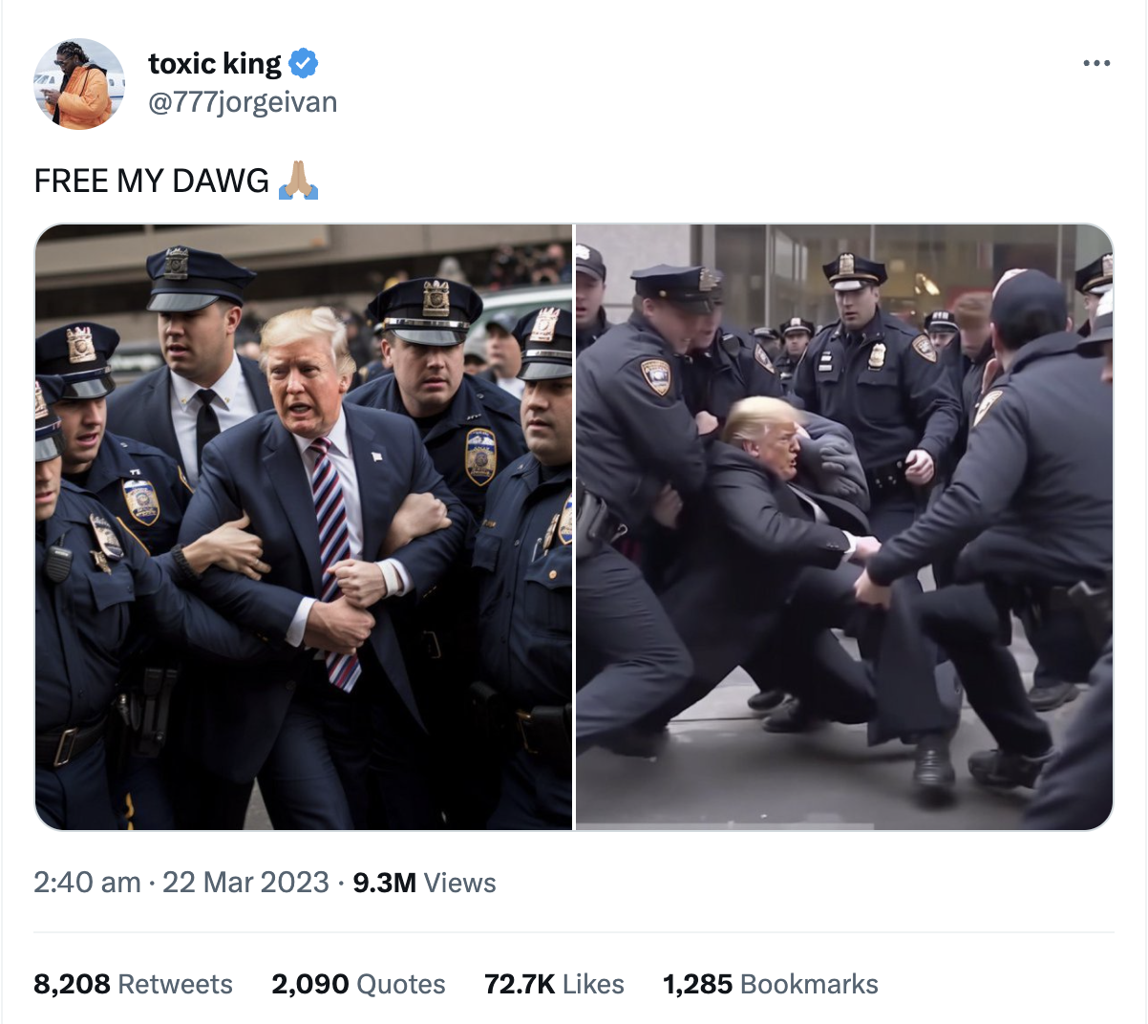The height and width of the screenshot is (1024, 1148).
Task: Visit the @777jorgeivan handle link
Action: coord(243,102)
